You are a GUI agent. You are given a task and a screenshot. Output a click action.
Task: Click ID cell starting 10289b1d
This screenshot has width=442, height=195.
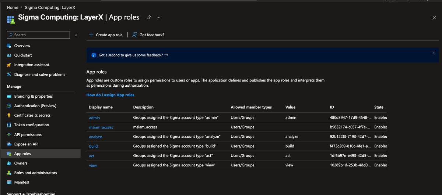pyautogui.click(x=351, y=166)
